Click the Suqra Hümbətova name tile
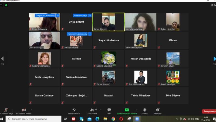 tap(109, 40)
